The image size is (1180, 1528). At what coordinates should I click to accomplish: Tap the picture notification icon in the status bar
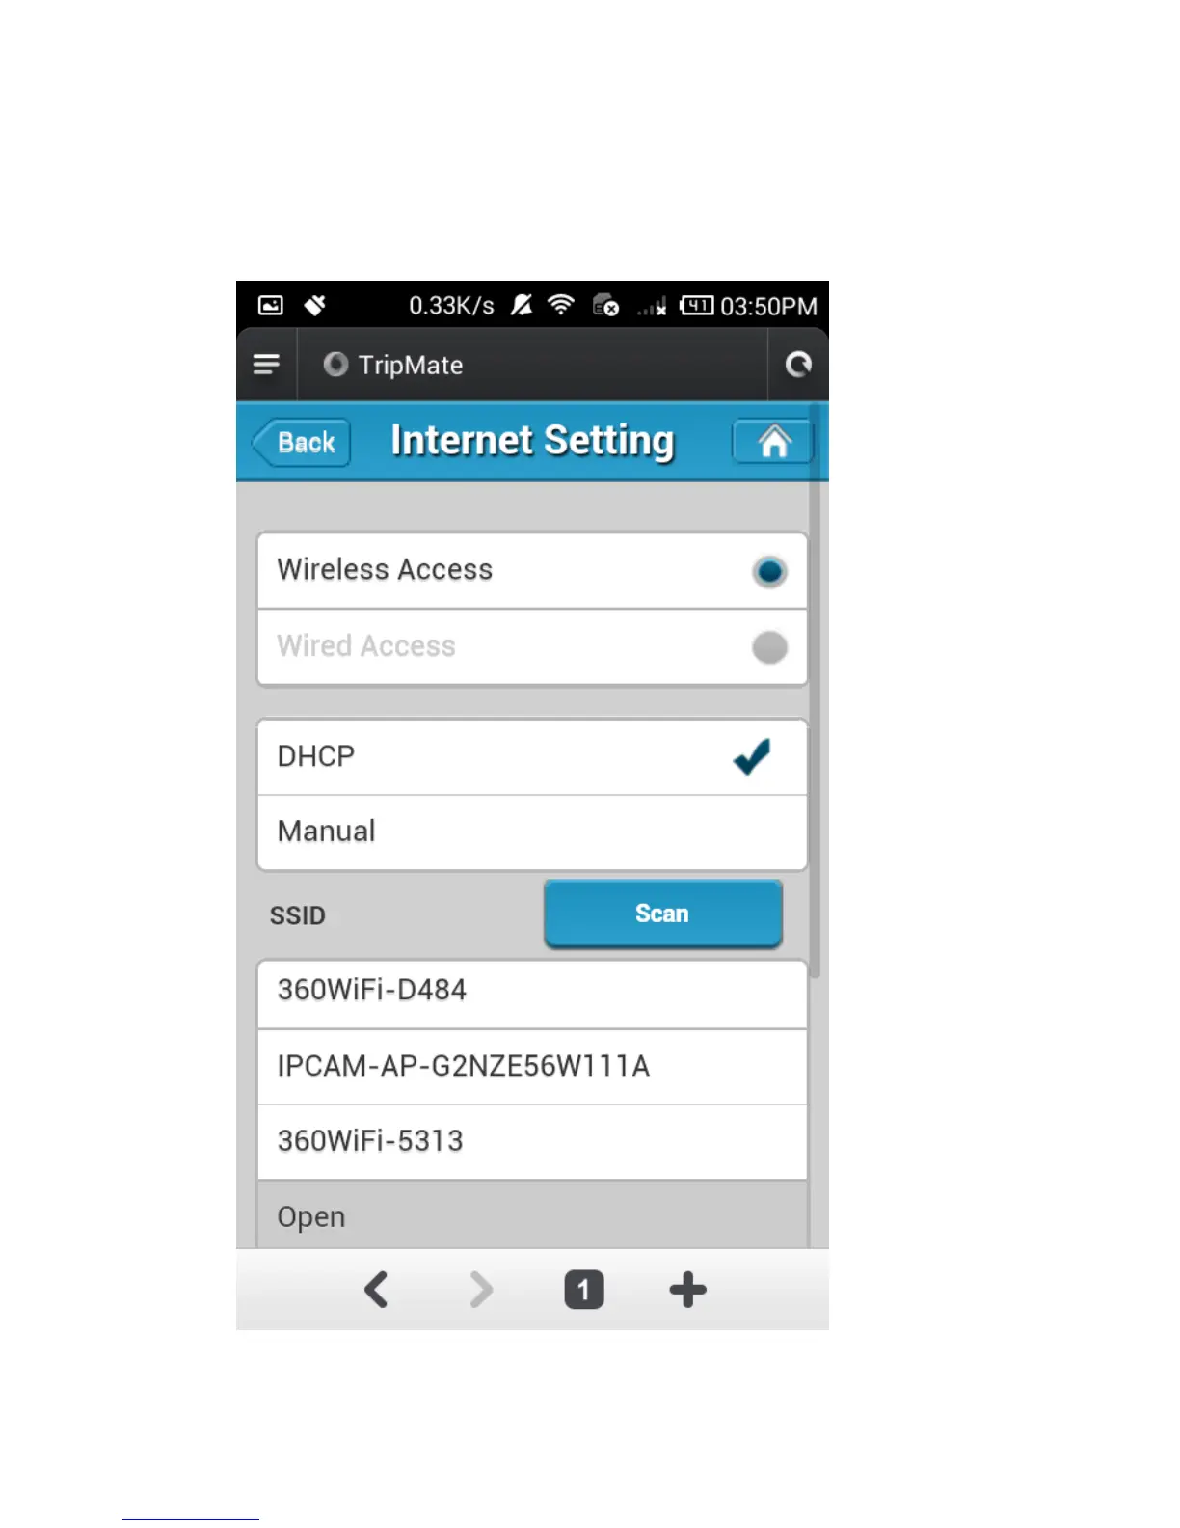click(271, 305)
